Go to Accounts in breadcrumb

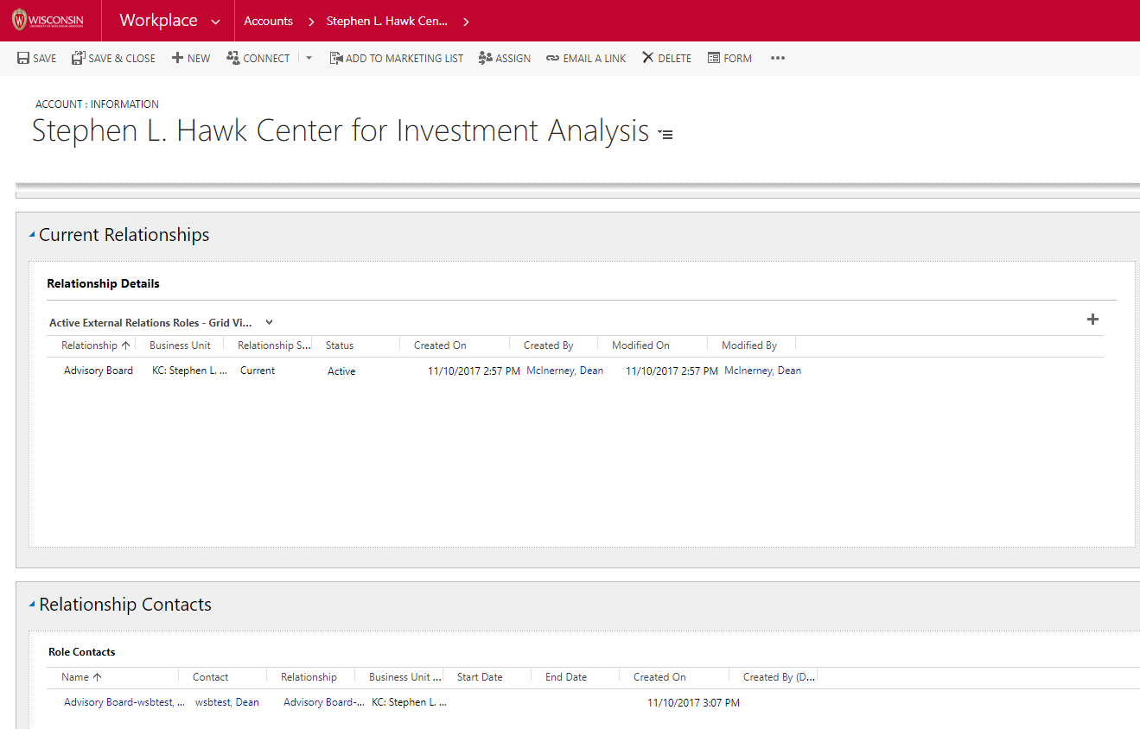coord(268,22)
